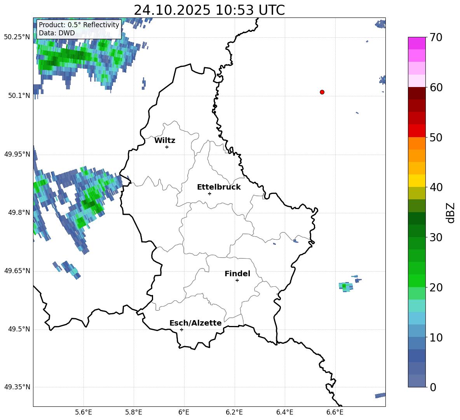This screenshot has height=420, width=460.
Task: Pick the magenta swatch at colorbar top
Action: [416, 44]
